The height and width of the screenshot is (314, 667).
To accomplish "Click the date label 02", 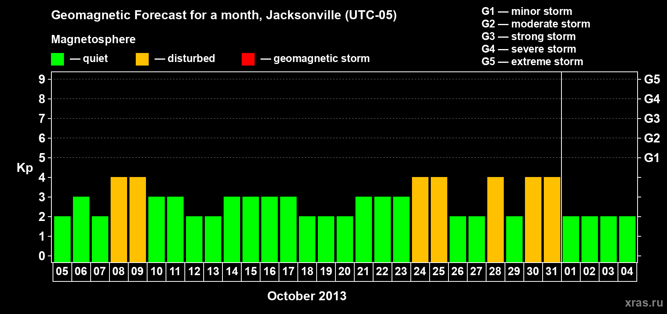I will click(589, 272).
